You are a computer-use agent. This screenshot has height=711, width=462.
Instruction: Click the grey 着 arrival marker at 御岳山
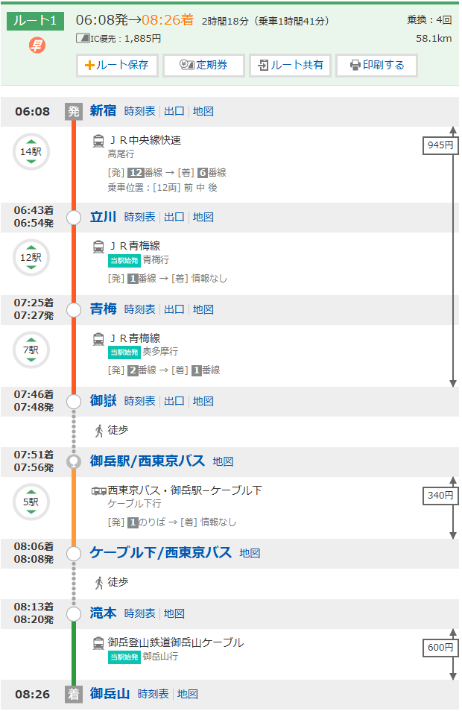tap(73, 695)
